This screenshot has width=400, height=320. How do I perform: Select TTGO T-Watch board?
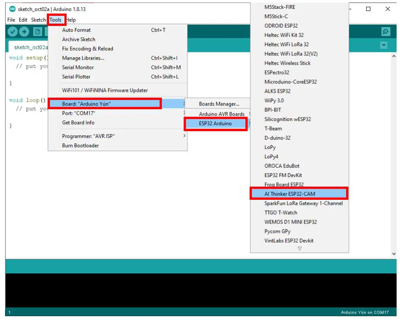[300, 213]
